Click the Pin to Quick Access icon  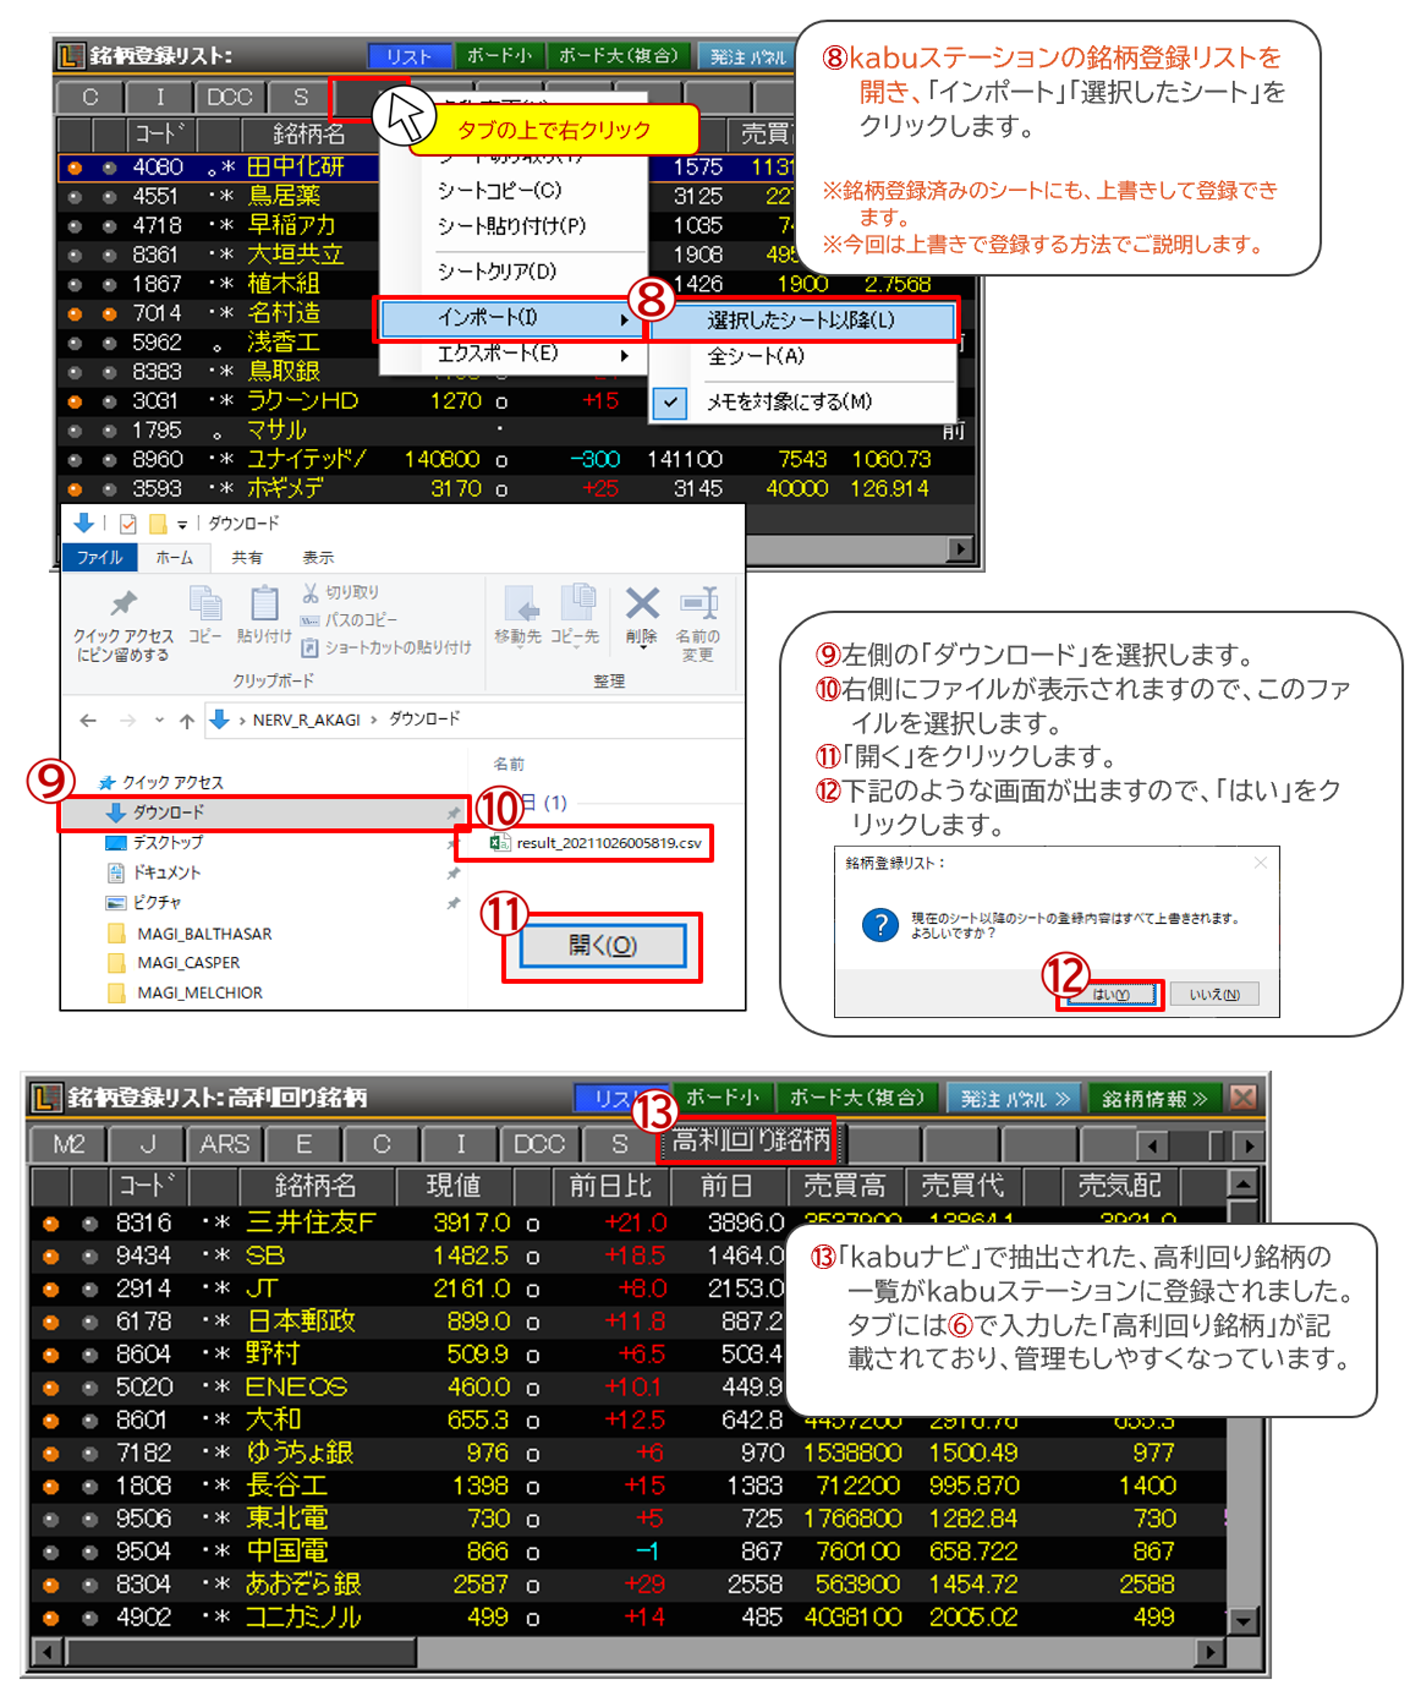pyautogui.click(x=123, y=603)
